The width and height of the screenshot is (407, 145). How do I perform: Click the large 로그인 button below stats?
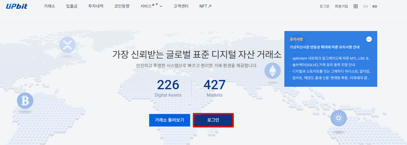click(213, 120)
